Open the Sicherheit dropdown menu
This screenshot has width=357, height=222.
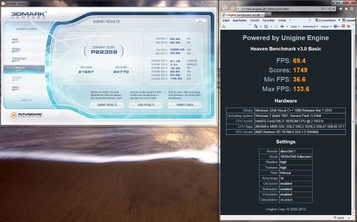(x=310, y=26)
